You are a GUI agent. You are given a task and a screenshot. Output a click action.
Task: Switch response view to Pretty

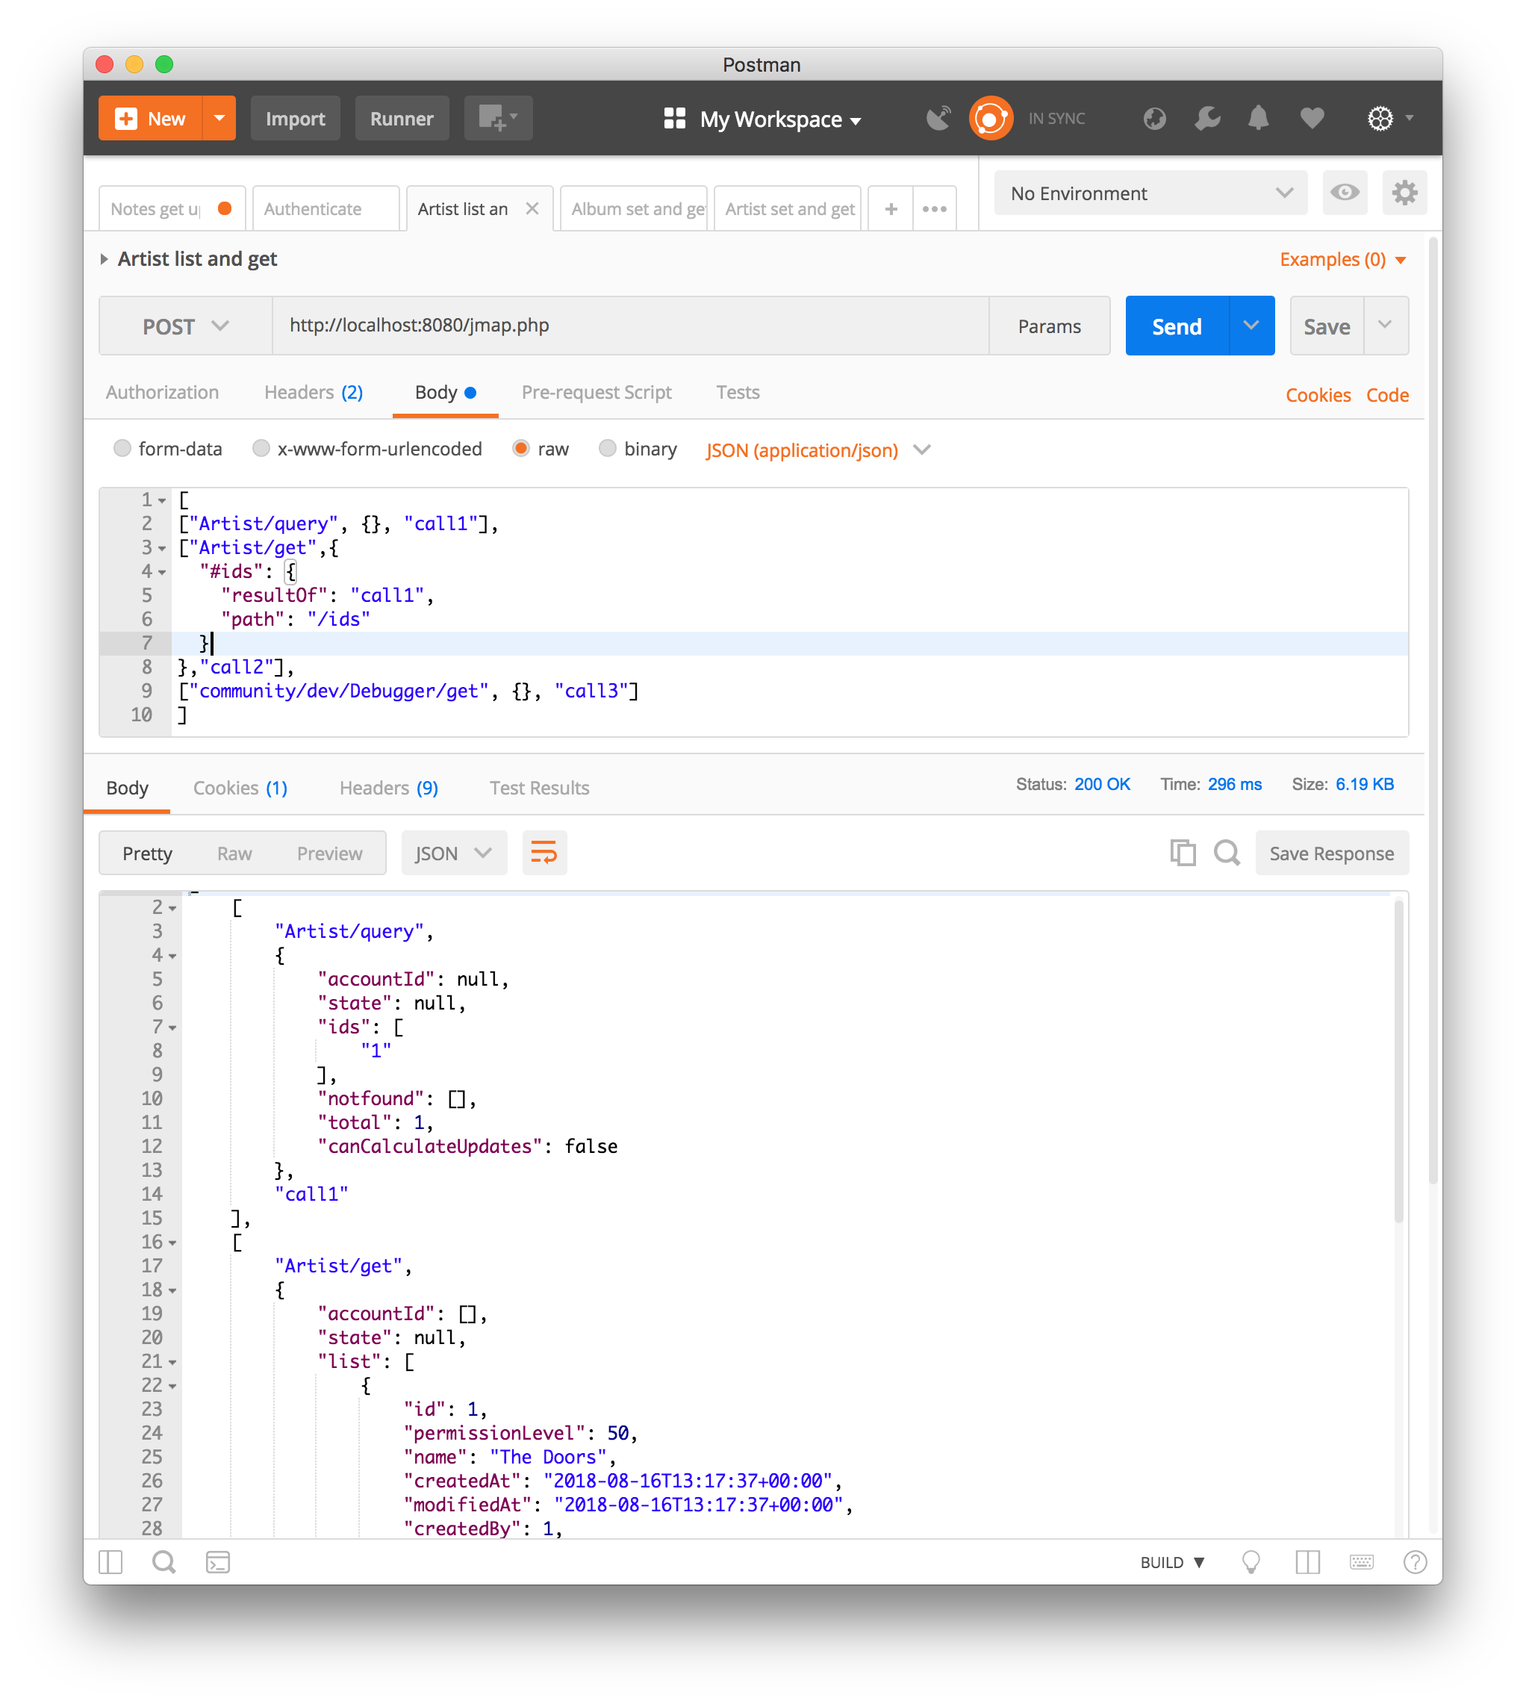pos(148,853)
